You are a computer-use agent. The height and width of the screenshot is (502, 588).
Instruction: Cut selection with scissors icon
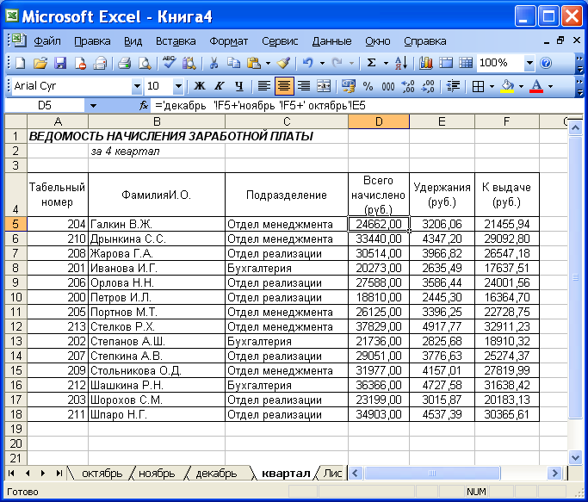pyautogui.click(x=214, y=63)
